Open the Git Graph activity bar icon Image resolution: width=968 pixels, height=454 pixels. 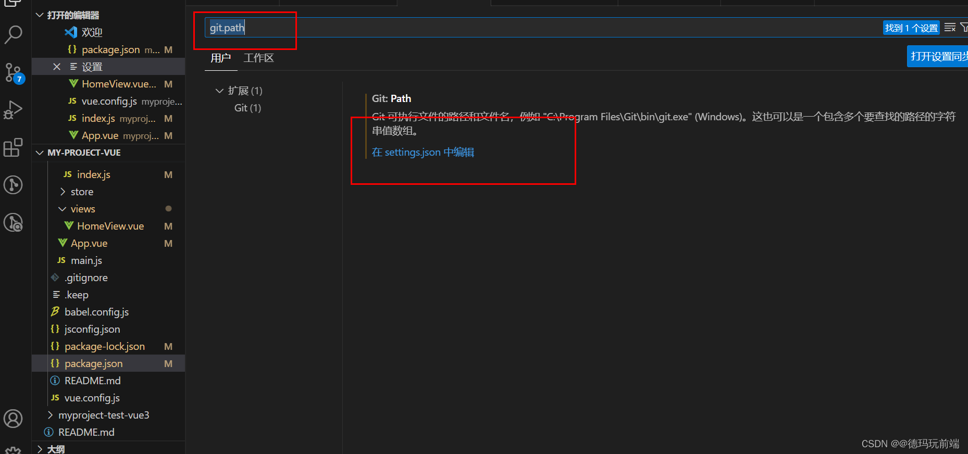(x=13, y=185)
